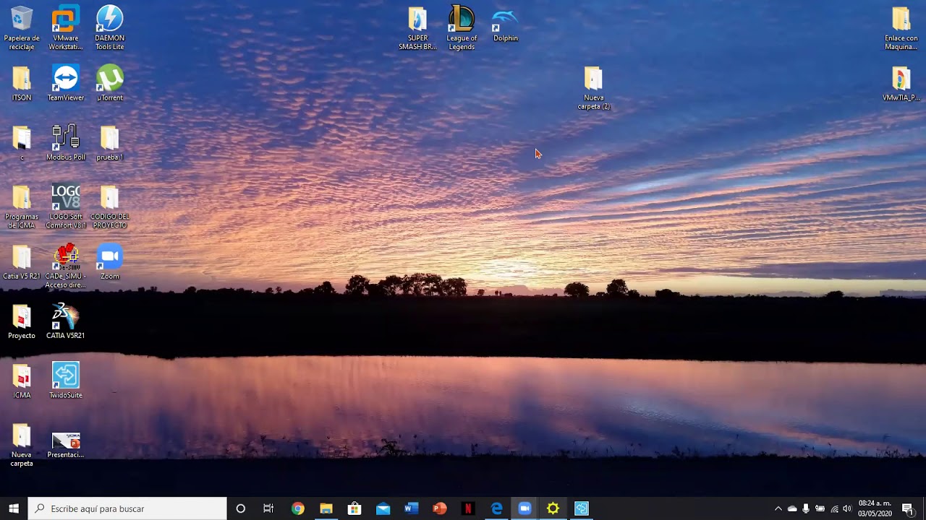926x520 pixels.
Task: Select the Proyecto desktop icon
Action: pyautogui.click(x=22, y=321)
